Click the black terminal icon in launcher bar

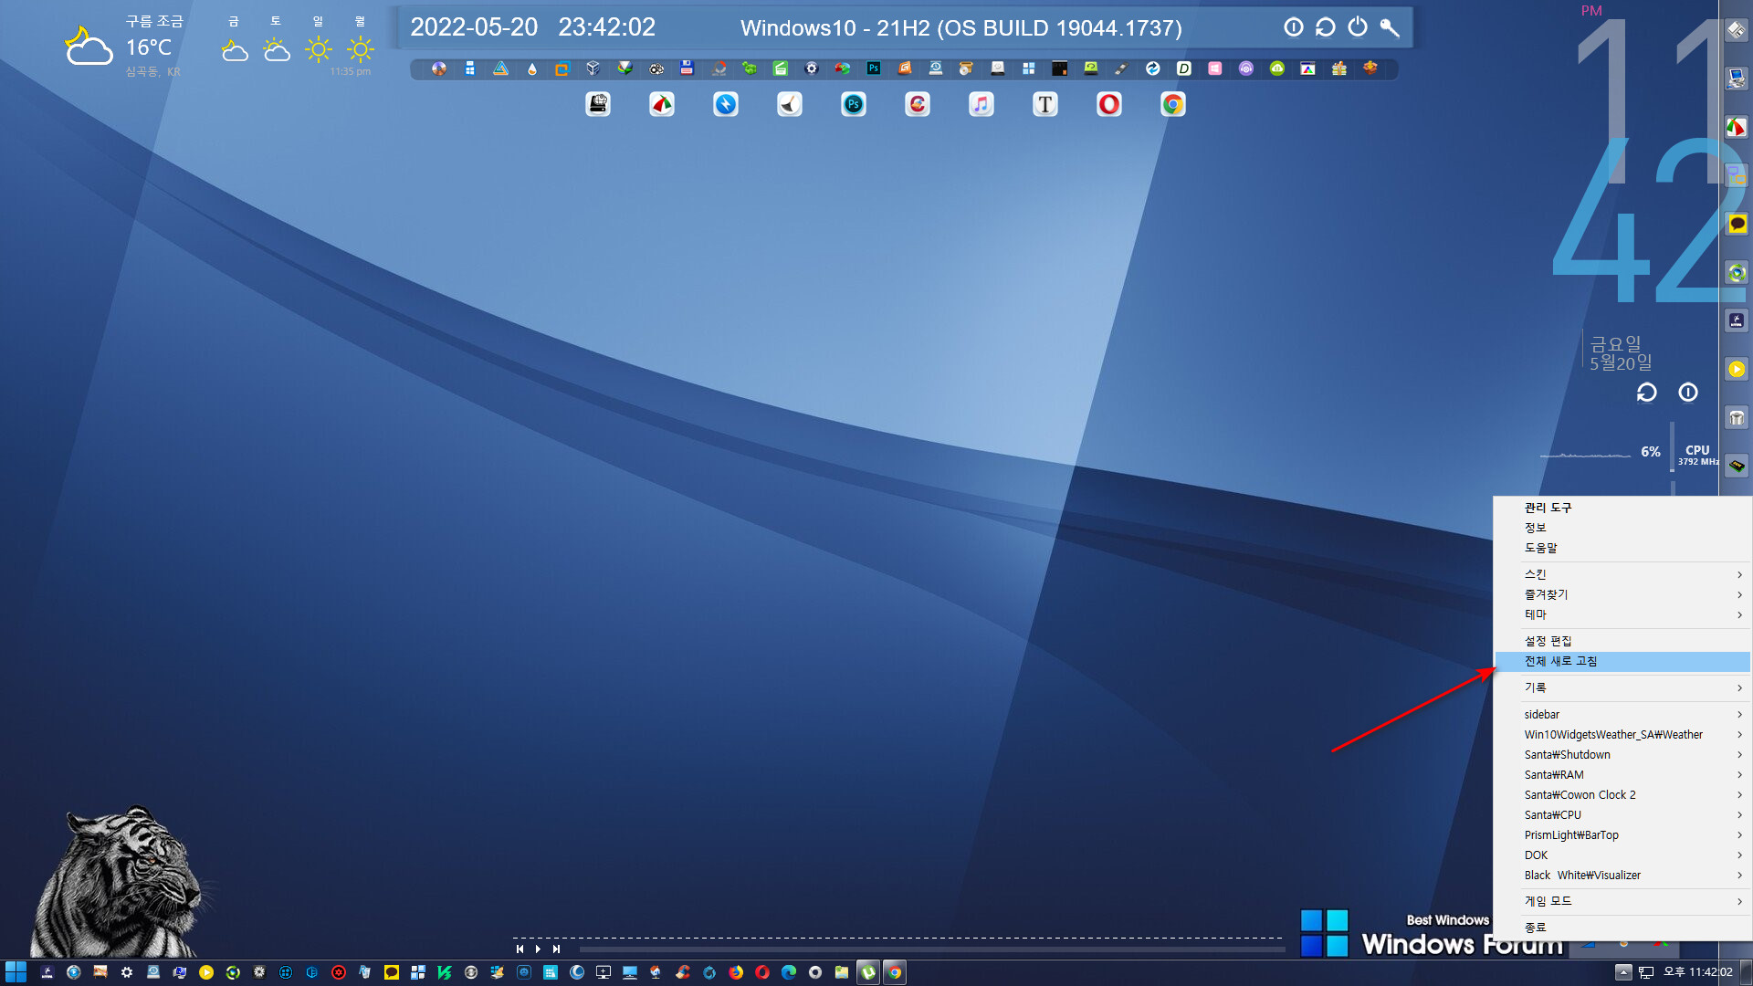point(1060,68)
